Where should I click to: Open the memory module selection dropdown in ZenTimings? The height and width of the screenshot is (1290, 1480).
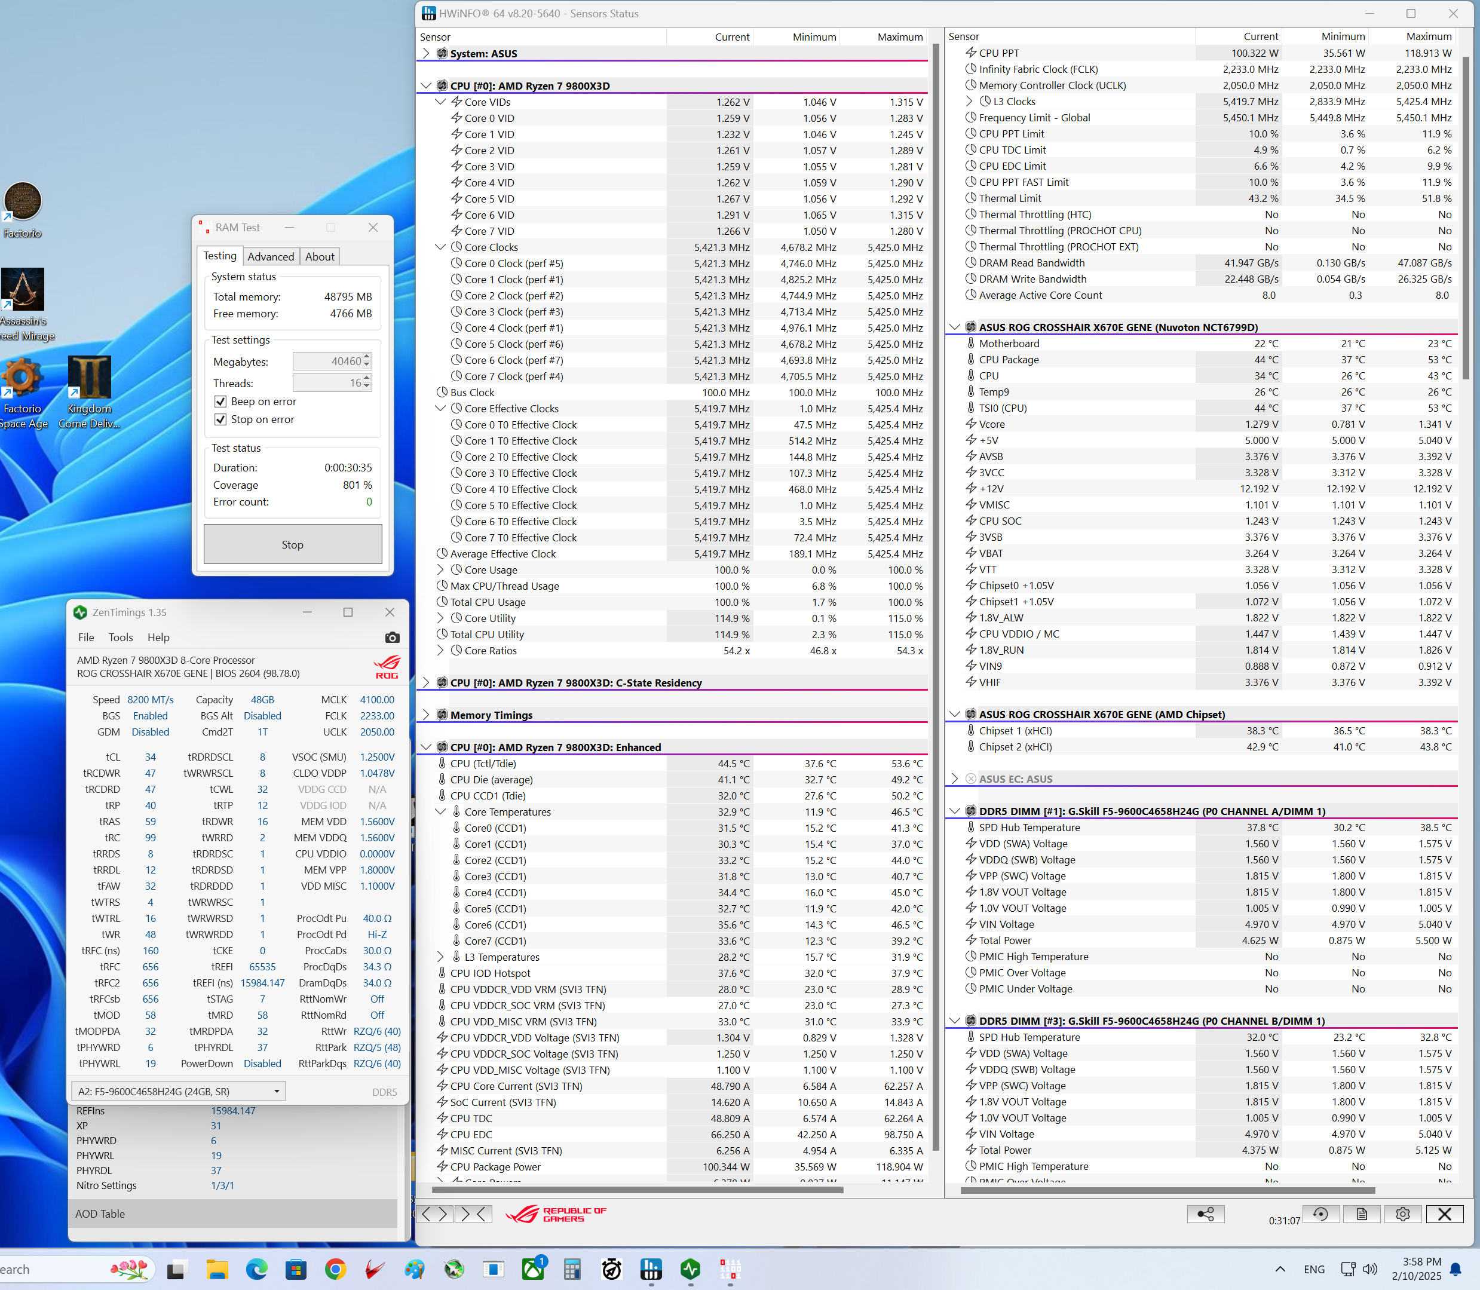point(275,1091)
